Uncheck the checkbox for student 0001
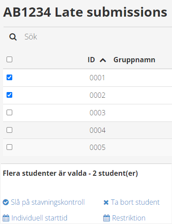The width and height of the screenshot is (172, 224). tap(9, 78)
